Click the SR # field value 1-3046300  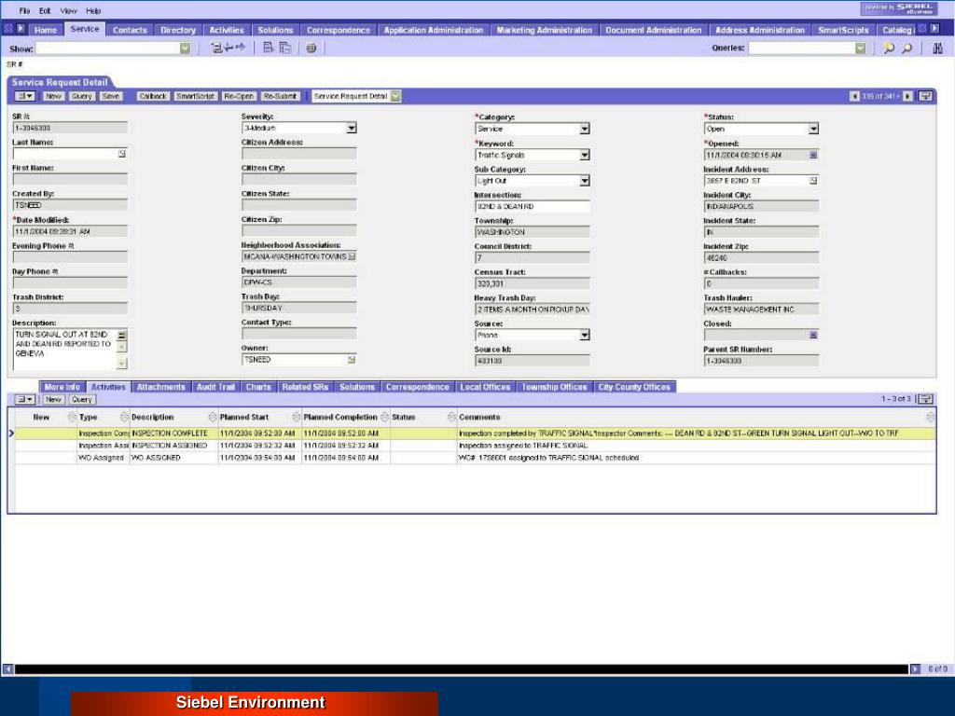click(x=70, y=128)
